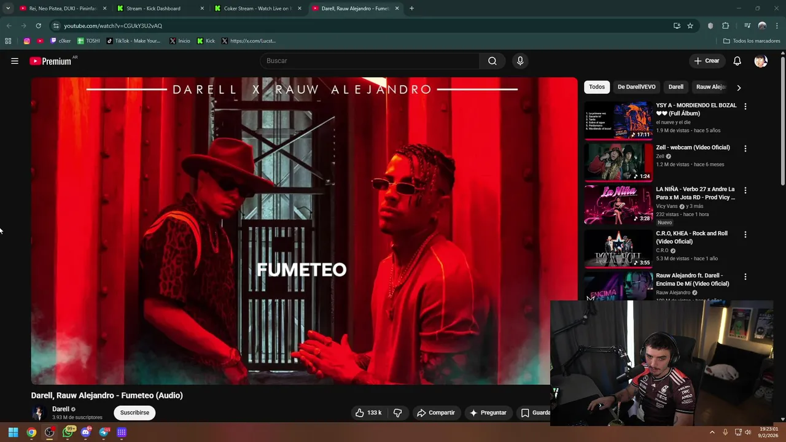Viewport: 786px width, 442px height.
Task: Open Rauw Alejandro ft. Darell video title
Action: [693, 280]
